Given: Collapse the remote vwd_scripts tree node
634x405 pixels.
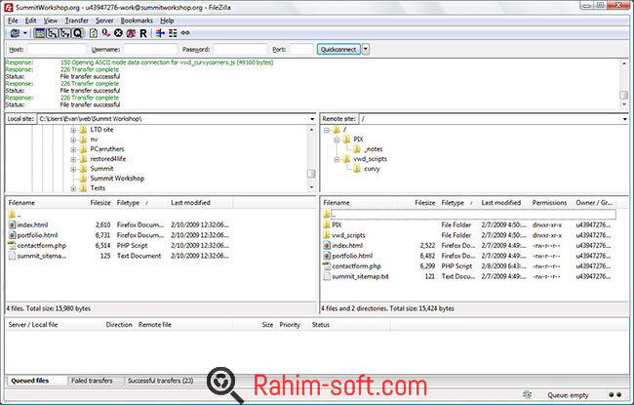Looking at the screenshot, I should [337, 159].
